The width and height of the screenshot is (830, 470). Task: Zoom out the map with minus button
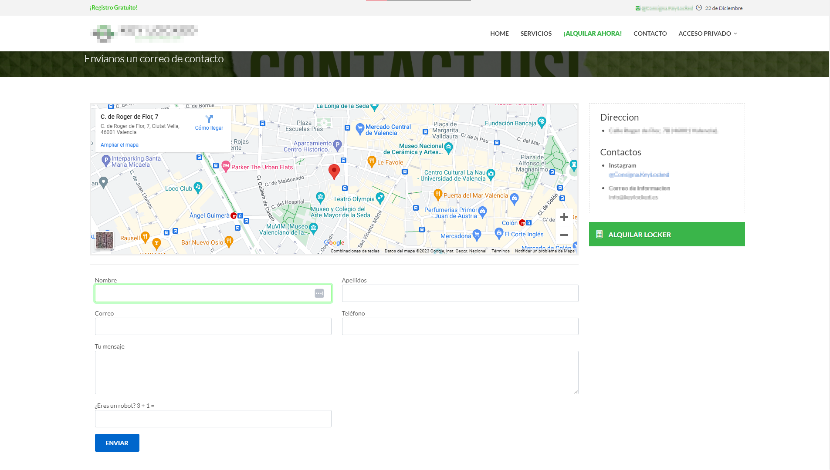(x=564, y=235)
